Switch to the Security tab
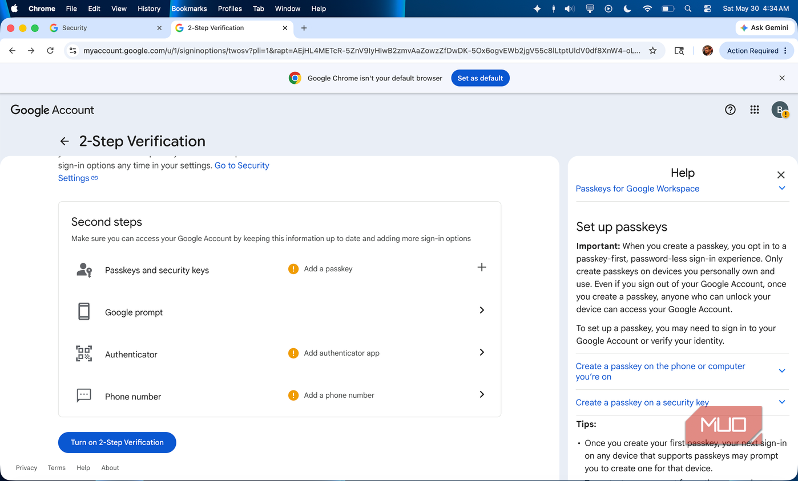Screen dimensions: 798x481 coord(106,28)
